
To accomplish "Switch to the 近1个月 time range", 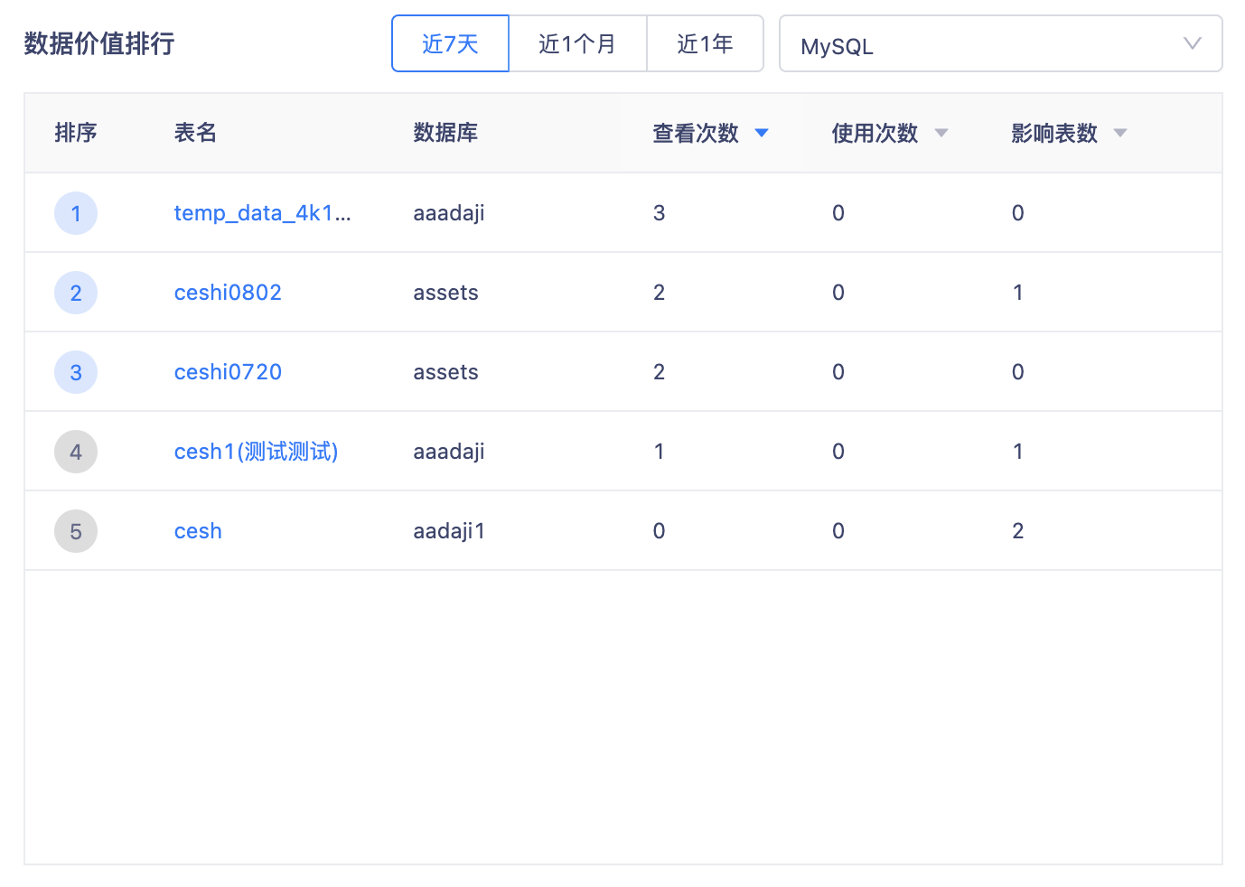I will coord(577,43).
